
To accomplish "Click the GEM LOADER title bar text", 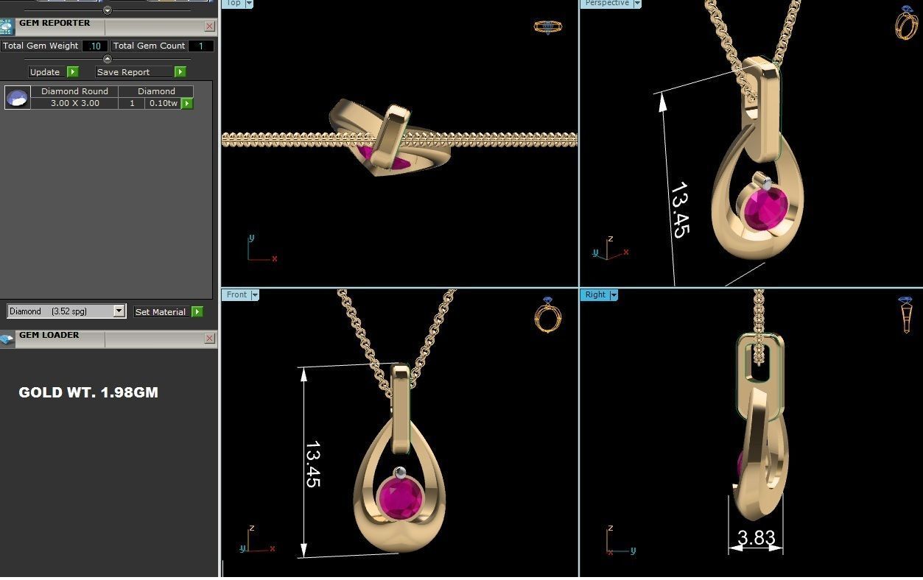I will (49, 335).
